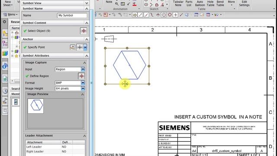Collapse the Symbol Name section

click(x=87, y=9)
